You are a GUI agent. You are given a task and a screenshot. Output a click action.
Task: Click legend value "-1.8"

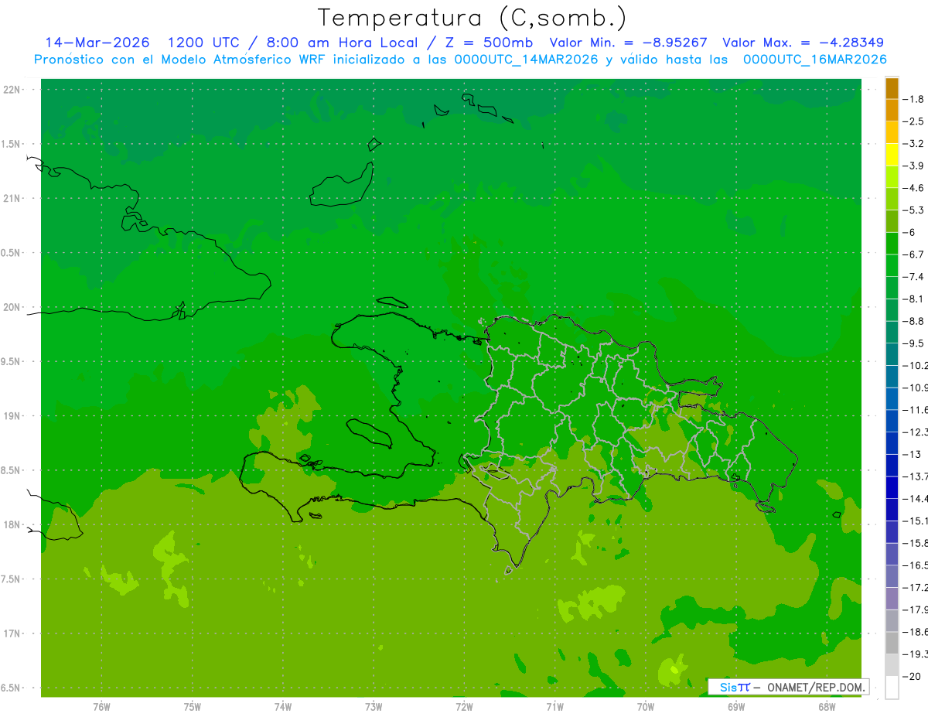(x=915, y=99)
